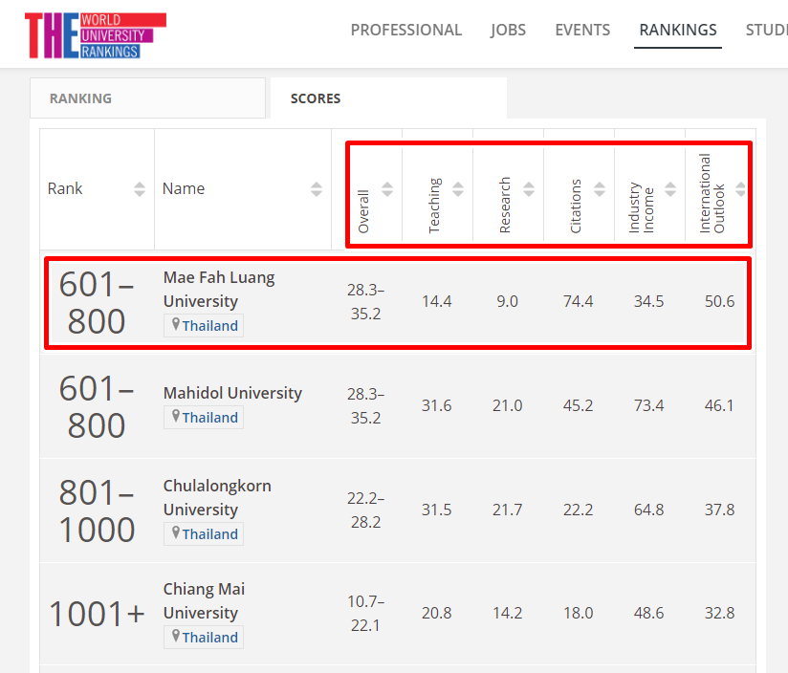Click the Chulalongkorn University name link
This screenshot has height=673, width=788.
tap(216, 497)
